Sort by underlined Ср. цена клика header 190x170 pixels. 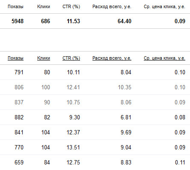click(x=164, y=58)
